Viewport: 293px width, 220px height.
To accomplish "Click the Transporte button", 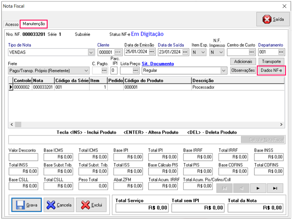I will click(272, 61).
